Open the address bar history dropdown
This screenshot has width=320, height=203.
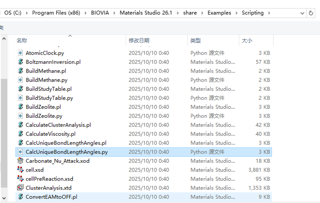pos(302,13)
